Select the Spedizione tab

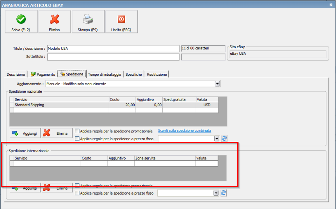point(72,74)
